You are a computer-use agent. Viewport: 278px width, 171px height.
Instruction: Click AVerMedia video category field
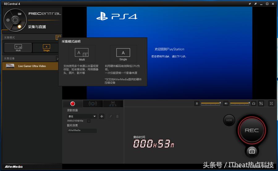[x=82, y=130]
